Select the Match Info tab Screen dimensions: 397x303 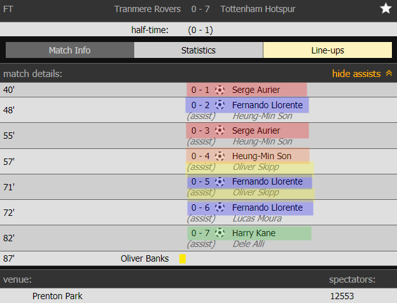point(69,50)
